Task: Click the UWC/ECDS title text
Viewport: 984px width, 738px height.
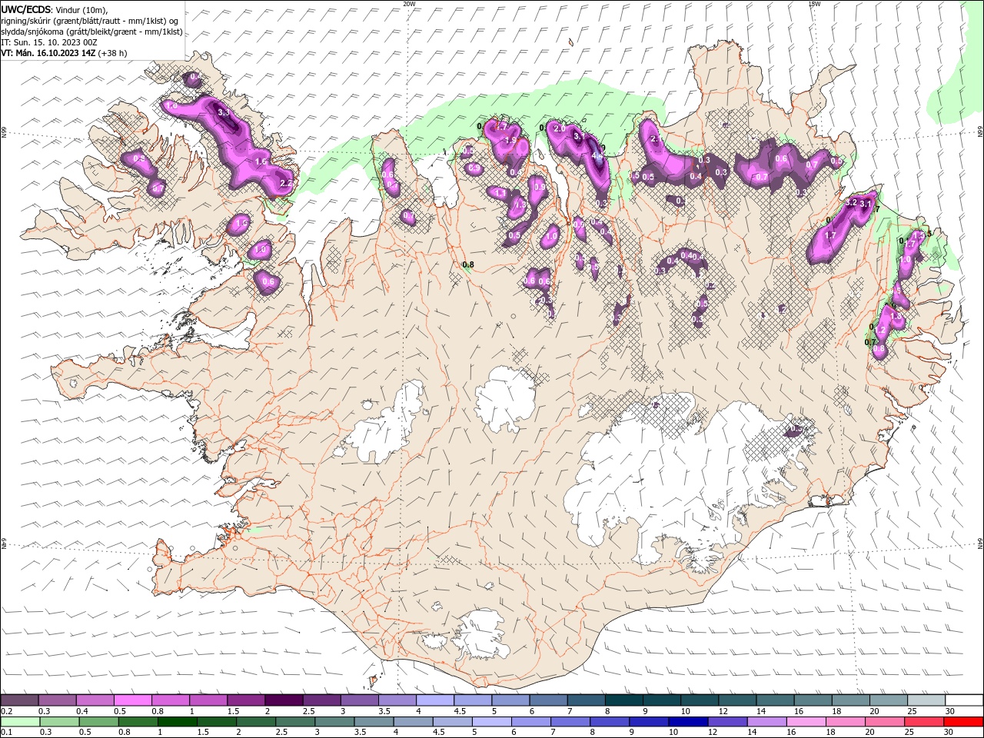Action: 26,9
